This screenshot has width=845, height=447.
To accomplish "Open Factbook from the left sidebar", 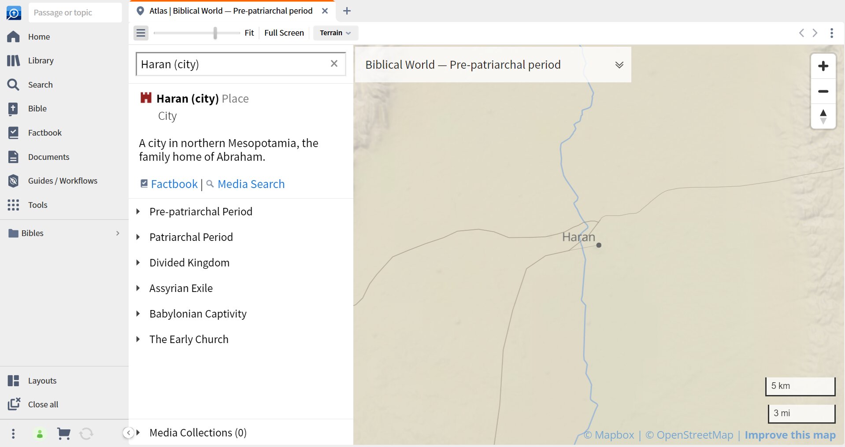I will [x=44, y=133].
